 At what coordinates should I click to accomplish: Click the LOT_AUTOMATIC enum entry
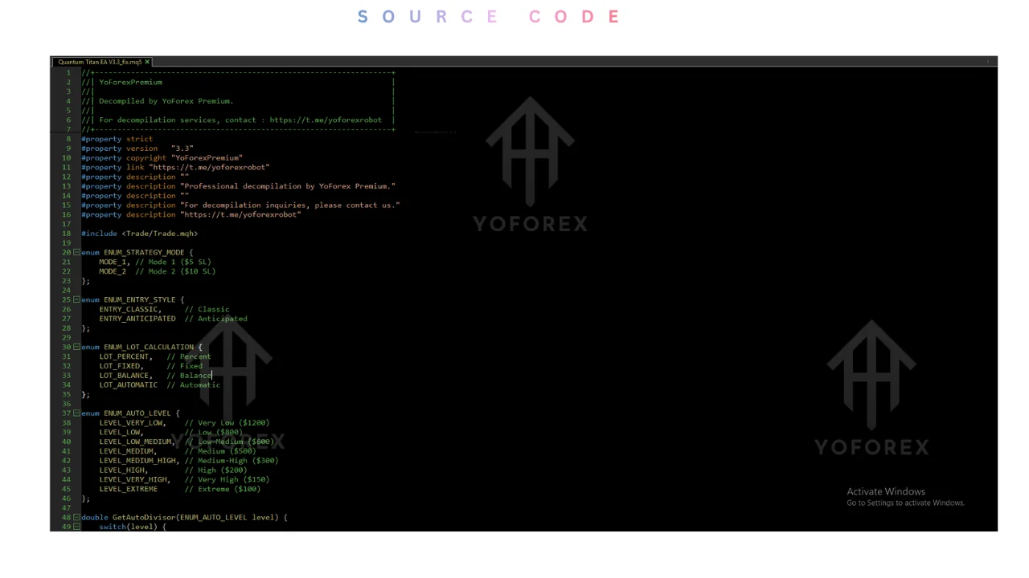[x=129, y=385]
